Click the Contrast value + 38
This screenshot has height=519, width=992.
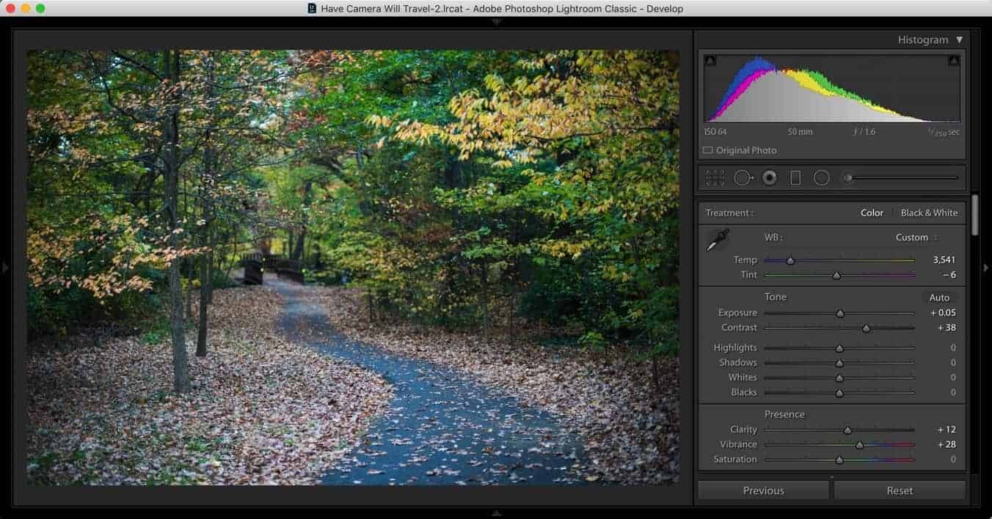(x=947, y=328)
